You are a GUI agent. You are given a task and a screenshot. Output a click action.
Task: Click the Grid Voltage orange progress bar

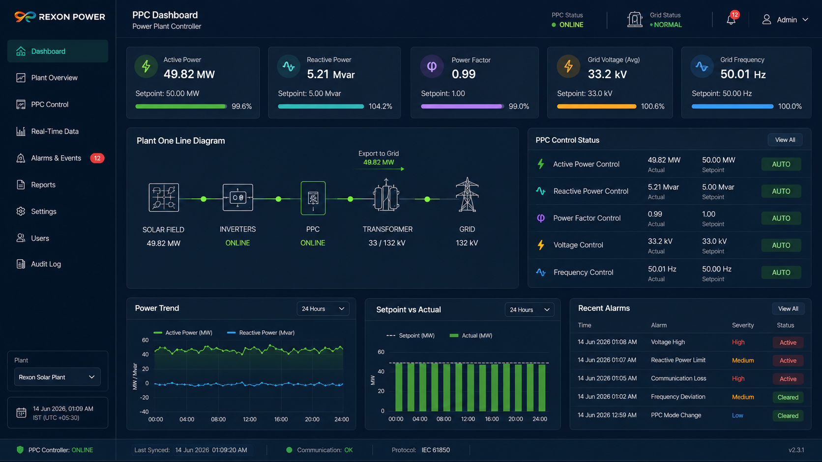tap(596, 107)
